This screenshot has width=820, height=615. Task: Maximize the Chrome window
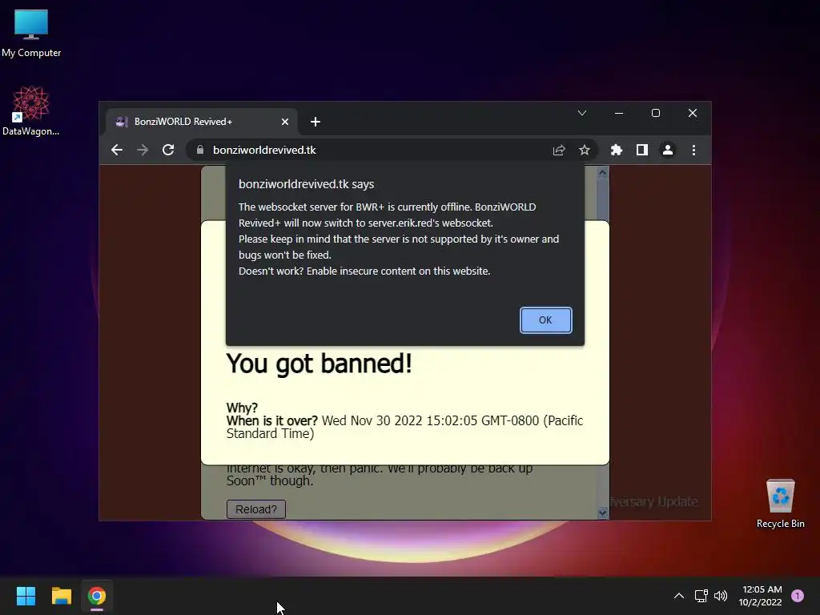click(x=656, y=113)
